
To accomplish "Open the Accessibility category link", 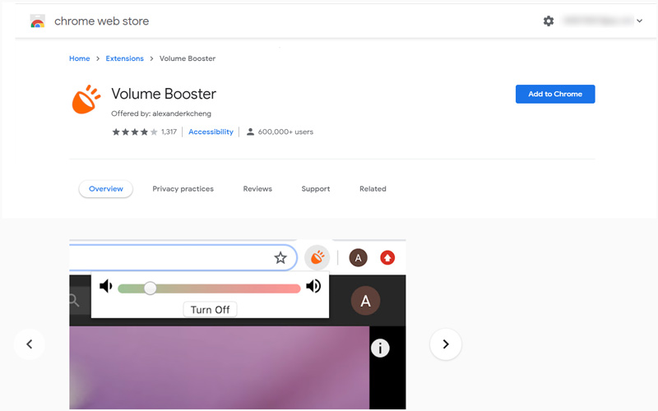I will (x=211, y=132).
